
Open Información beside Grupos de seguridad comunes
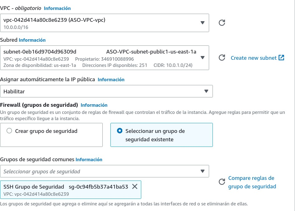pyautogui.click(x=89, y=160)
